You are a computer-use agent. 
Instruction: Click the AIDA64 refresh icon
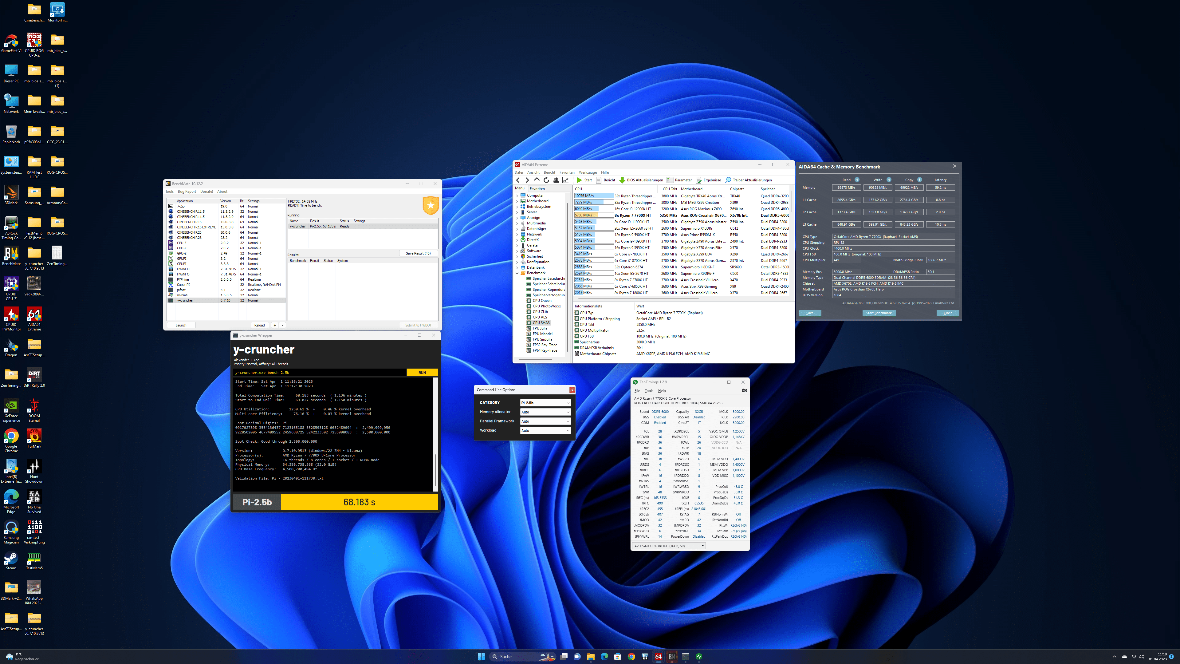[x=546, y=180]
